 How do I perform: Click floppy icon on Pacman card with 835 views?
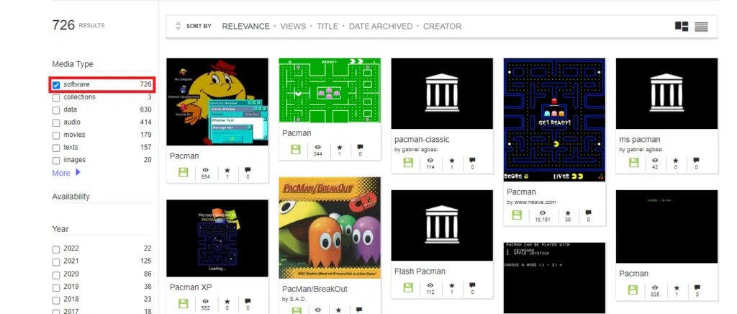click(x=634, y=290)
